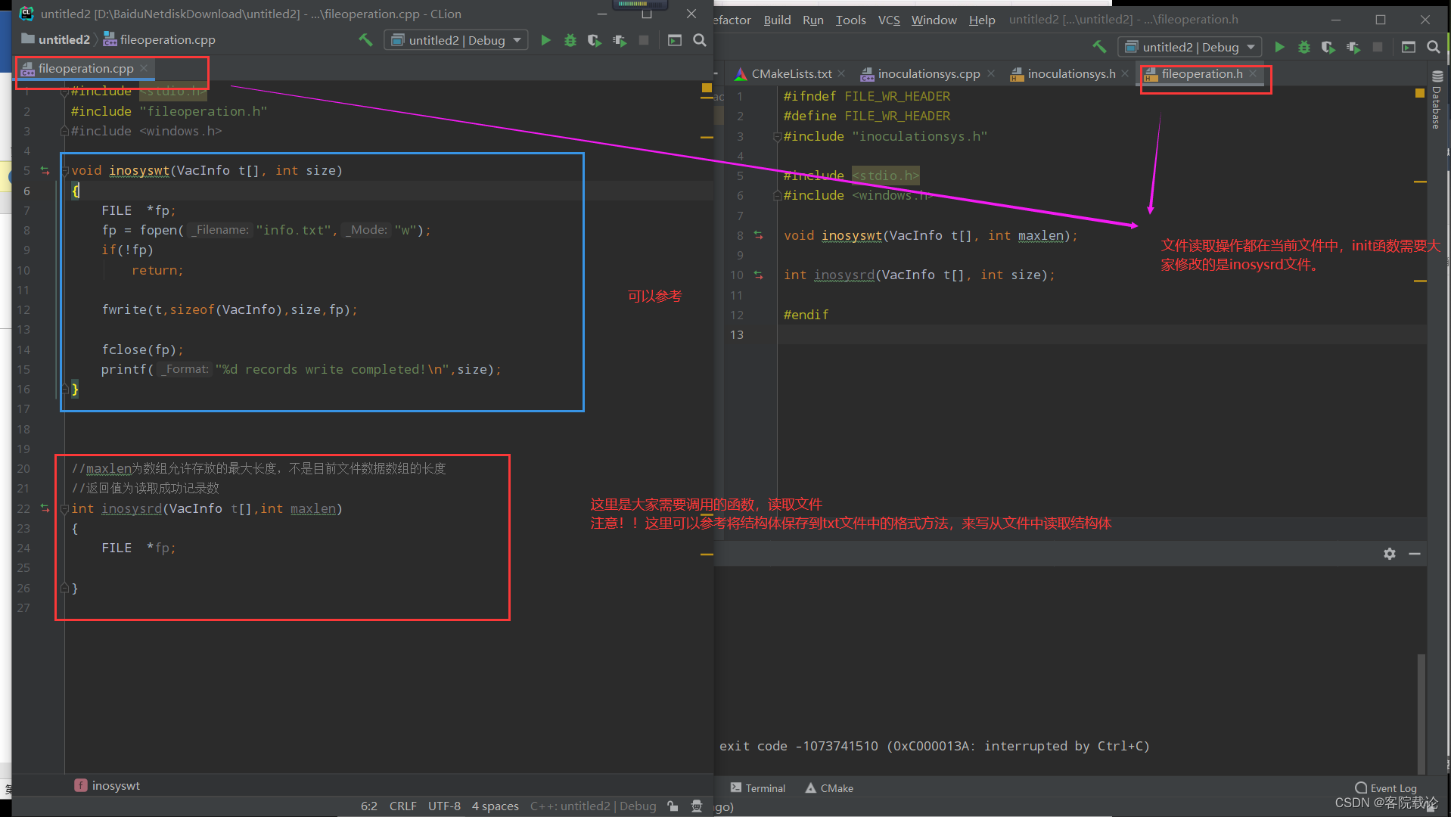Click the grey stop icon in right window
The width and height of the screenshot is (1451, 817).
[1378, 47]
